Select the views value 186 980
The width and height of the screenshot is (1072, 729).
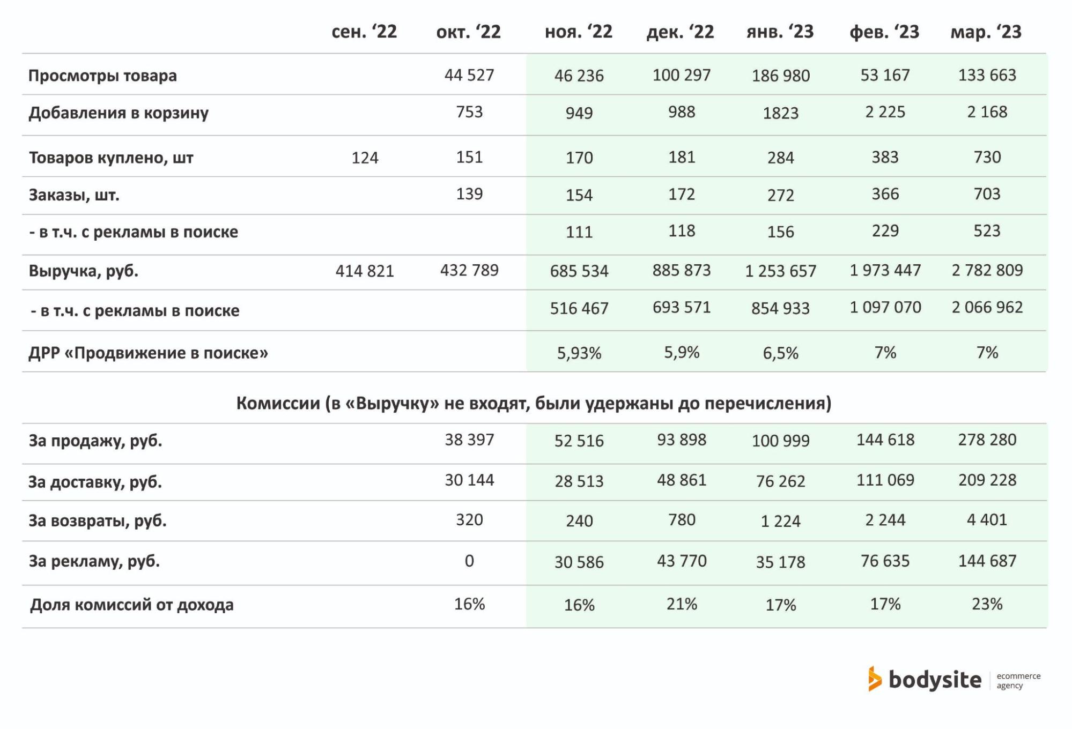780,76
